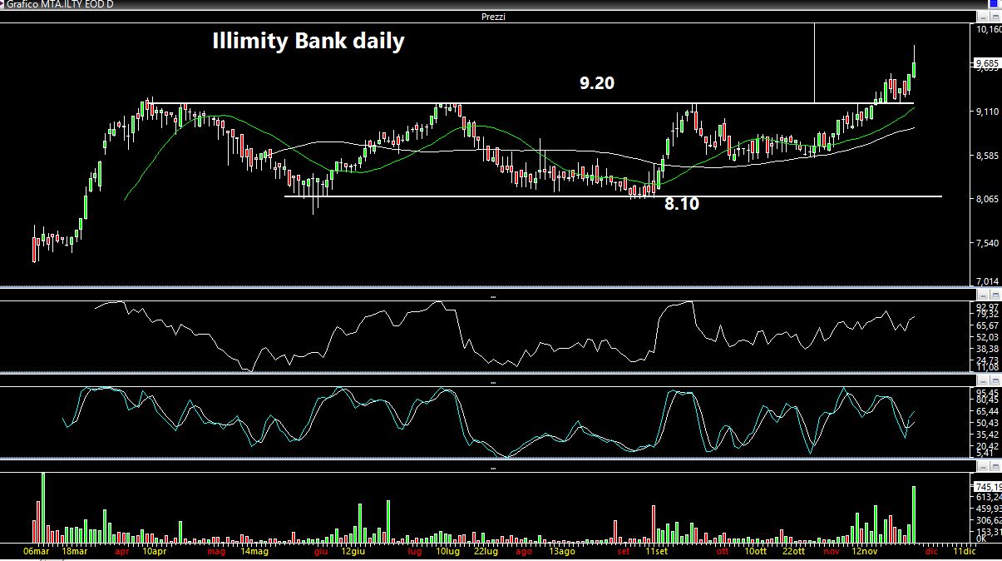Click the 65,67 RSI axis value

point(988,325)
